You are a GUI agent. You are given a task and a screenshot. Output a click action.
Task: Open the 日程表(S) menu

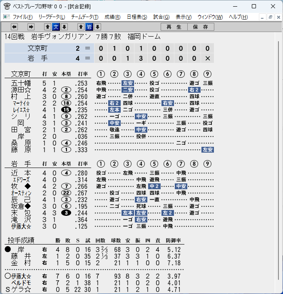(x=137, y=17)
